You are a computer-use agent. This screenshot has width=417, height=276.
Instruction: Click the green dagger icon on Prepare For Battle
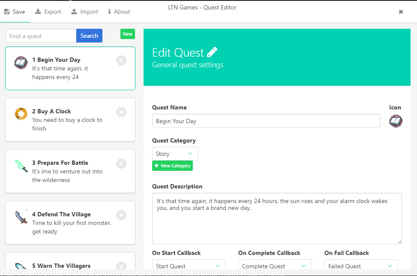tap(21, 166)
